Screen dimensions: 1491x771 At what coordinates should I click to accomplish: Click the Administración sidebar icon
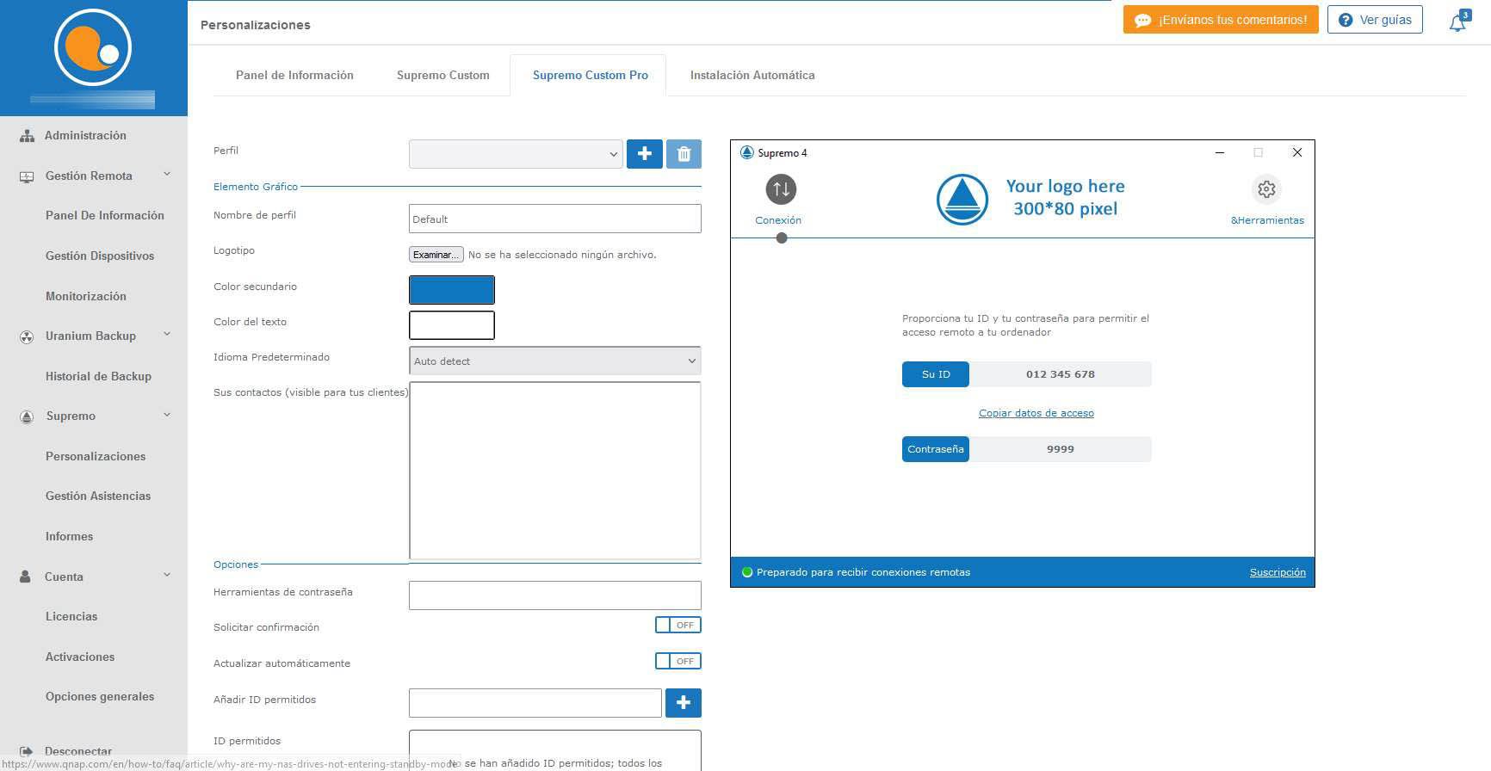tap(27, 136)
